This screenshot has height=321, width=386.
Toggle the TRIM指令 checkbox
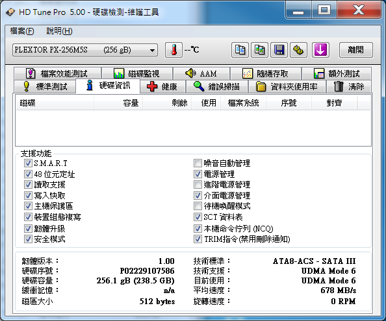pyautogui.click(x=198, y=239)
